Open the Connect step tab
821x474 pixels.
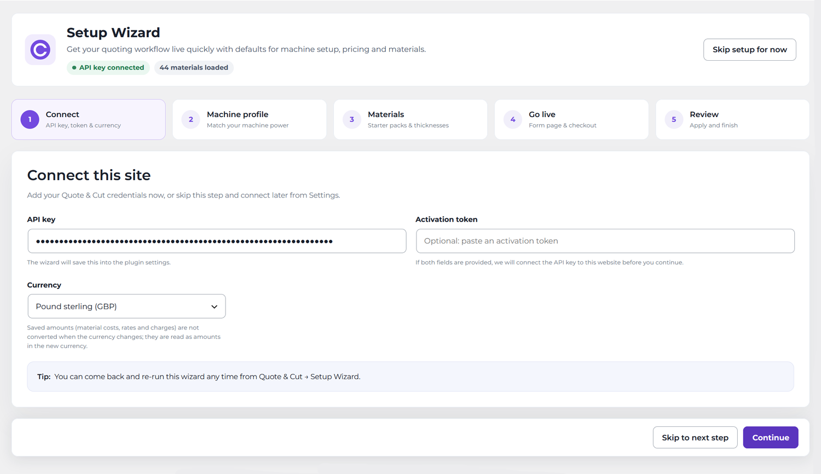pos(89,119)
